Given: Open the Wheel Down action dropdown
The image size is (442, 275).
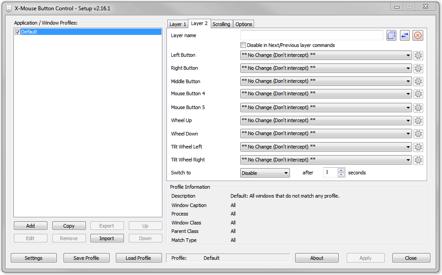Looking at the screenshot, I should click(326, 133).
